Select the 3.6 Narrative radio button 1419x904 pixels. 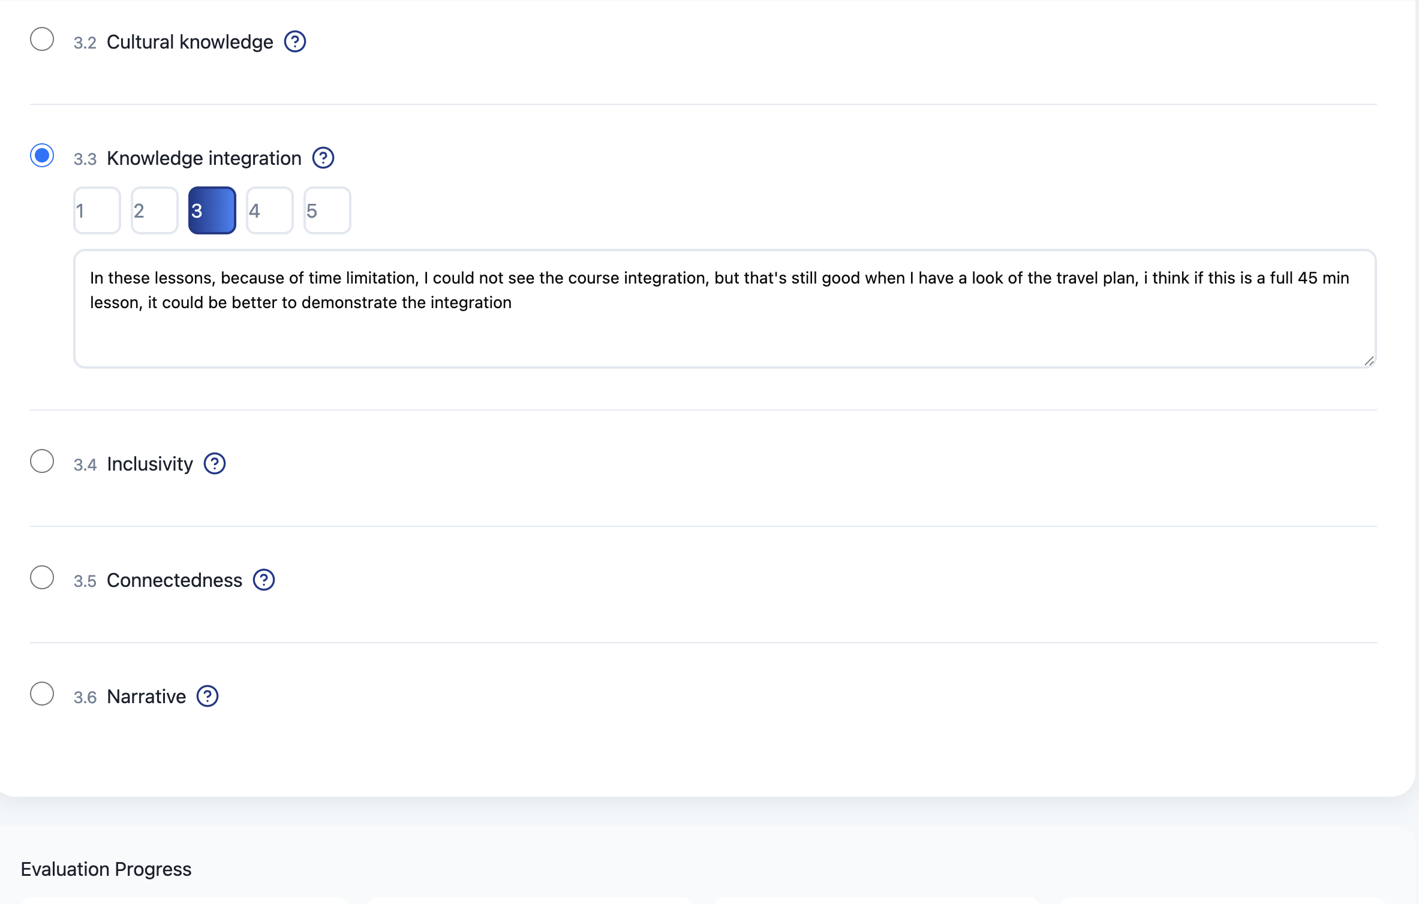[42, 694]
